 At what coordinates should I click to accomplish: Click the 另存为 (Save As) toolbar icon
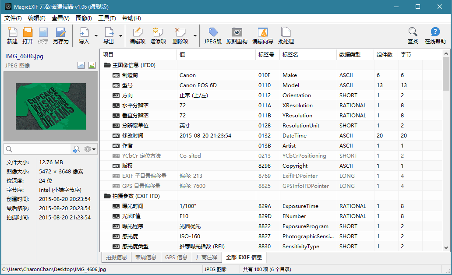coord(60,32)
